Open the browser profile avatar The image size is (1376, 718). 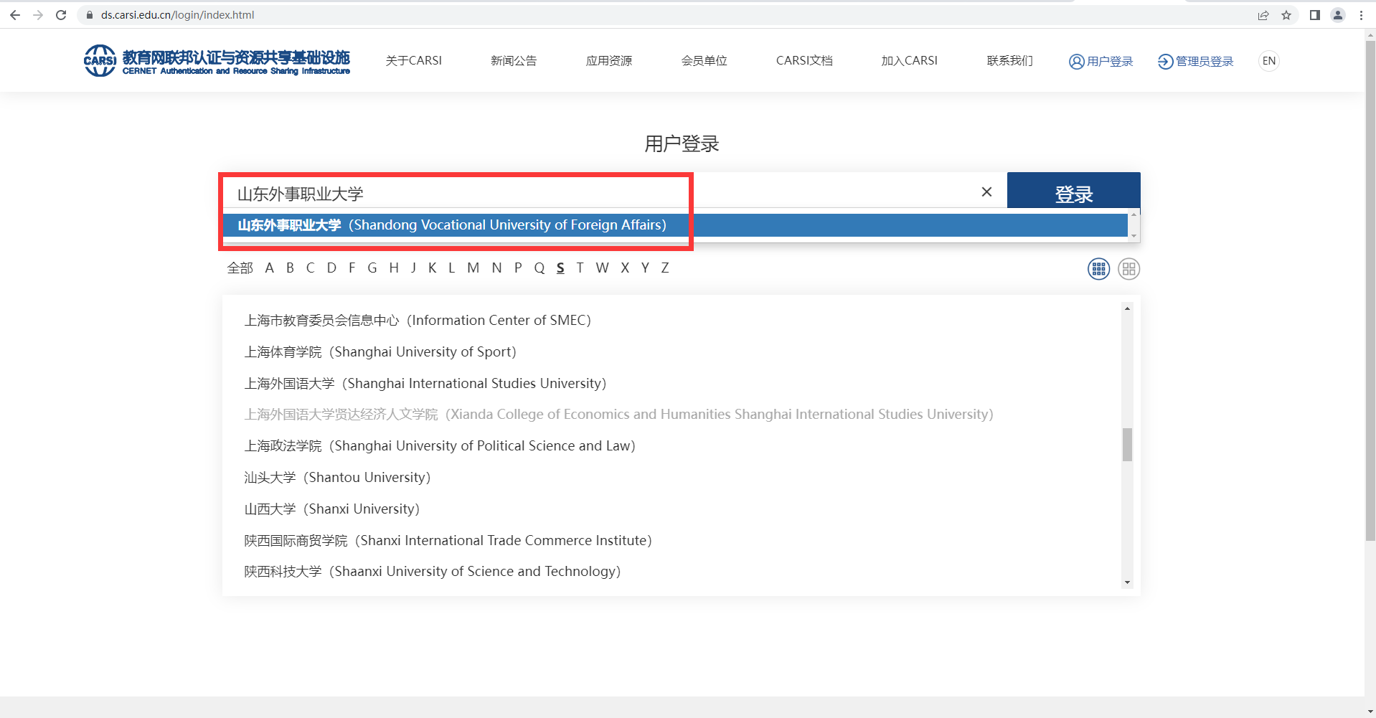coord(1338,15)
